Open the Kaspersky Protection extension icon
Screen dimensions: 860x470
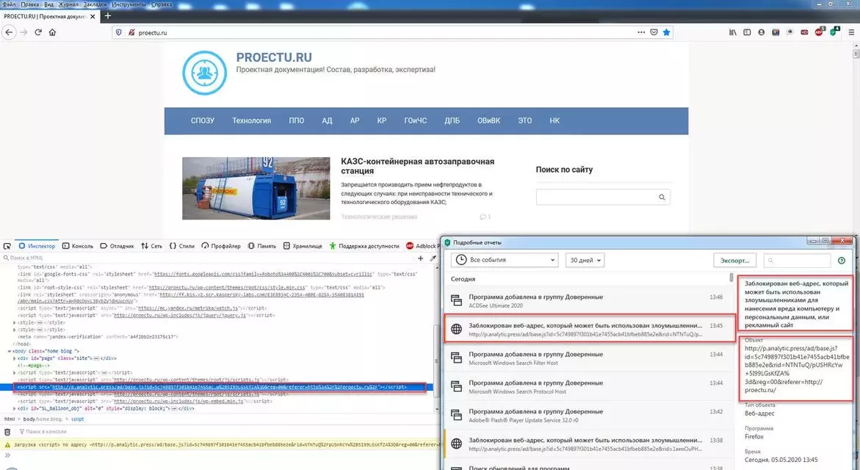[x=834, y=32]
